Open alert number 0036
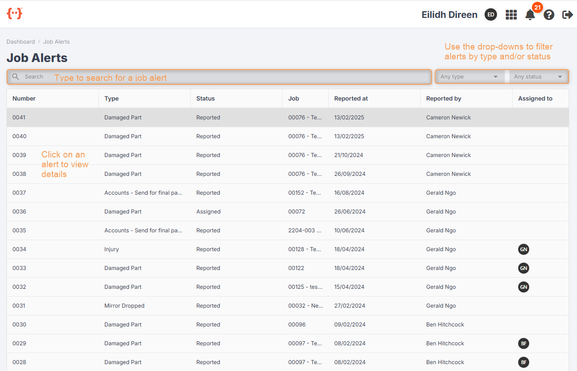577x371 pixels. (x=288, y=212)
